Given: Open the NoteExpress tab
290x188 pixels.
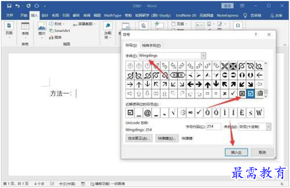Looking at the screenshot, I should click(228, 15).
